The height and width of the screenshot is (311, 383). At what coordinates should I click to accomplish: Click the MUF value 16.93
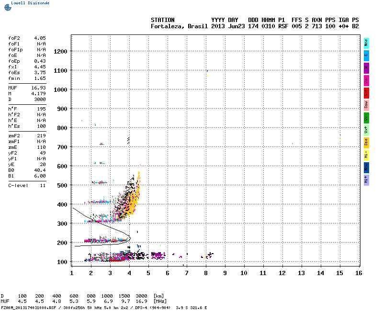(x=39, y=88)
